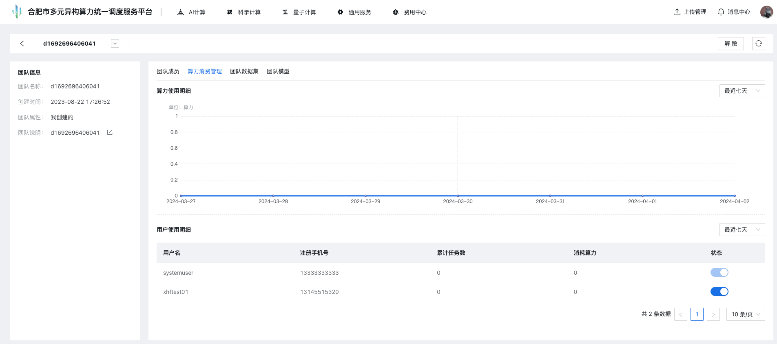777x344 pixels.
Task: Click the back arrow icon
Action: [22, 44]
